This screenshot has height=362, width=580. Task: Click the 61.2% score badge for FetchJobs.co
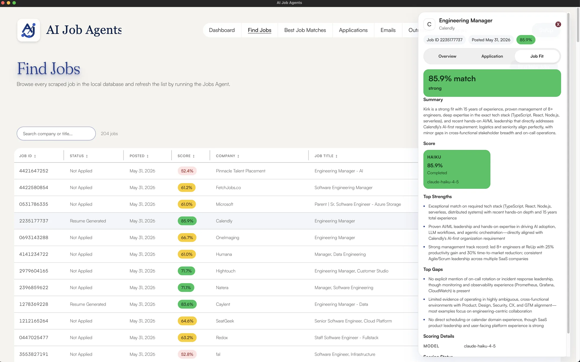click(187, 187)
